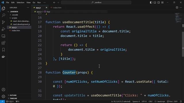Open the Manage gear menu

coord(3,96)
